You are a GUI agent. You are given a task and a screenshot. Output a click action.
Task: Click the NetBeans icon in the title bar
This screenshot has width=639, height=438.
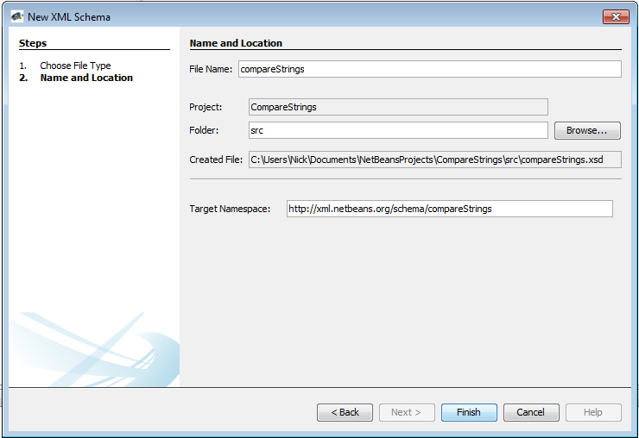click(16, 16)
